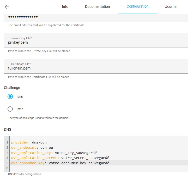188x178 pixels.
Task: Click the ovh_endpoint line in DNS editor
Action: click(28, 148)
